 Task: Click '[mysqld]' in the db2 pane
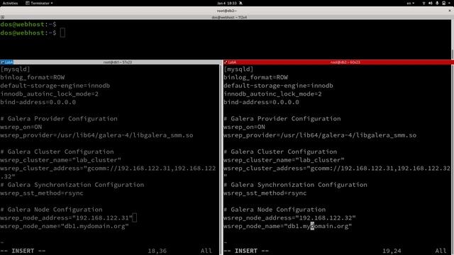point(238,69)
